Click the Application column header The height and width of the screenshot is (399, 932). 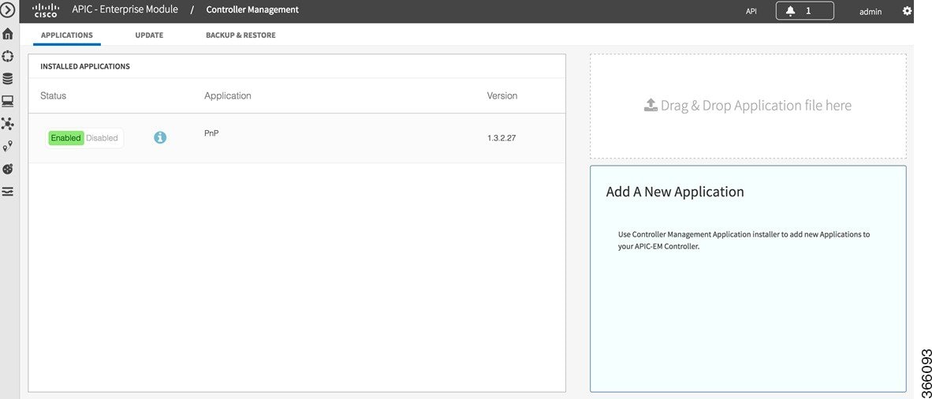228,95
